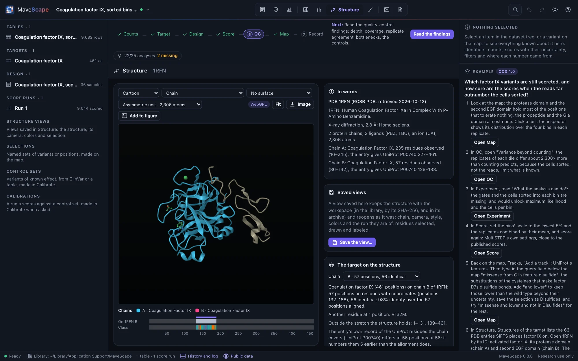Click the Fit button
Viewport: 578px width, 361px height.
[278, 104]
